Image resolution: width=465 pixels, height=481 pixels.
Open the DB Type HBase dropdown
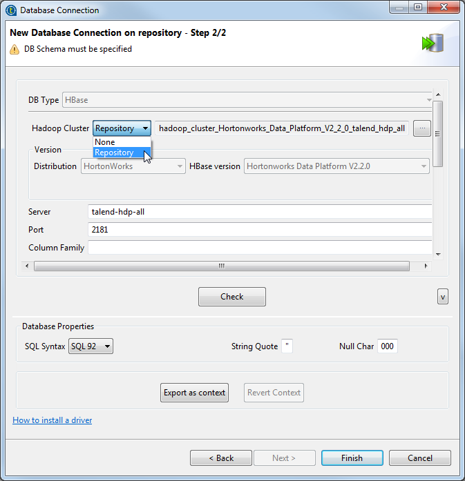(247, 100)
